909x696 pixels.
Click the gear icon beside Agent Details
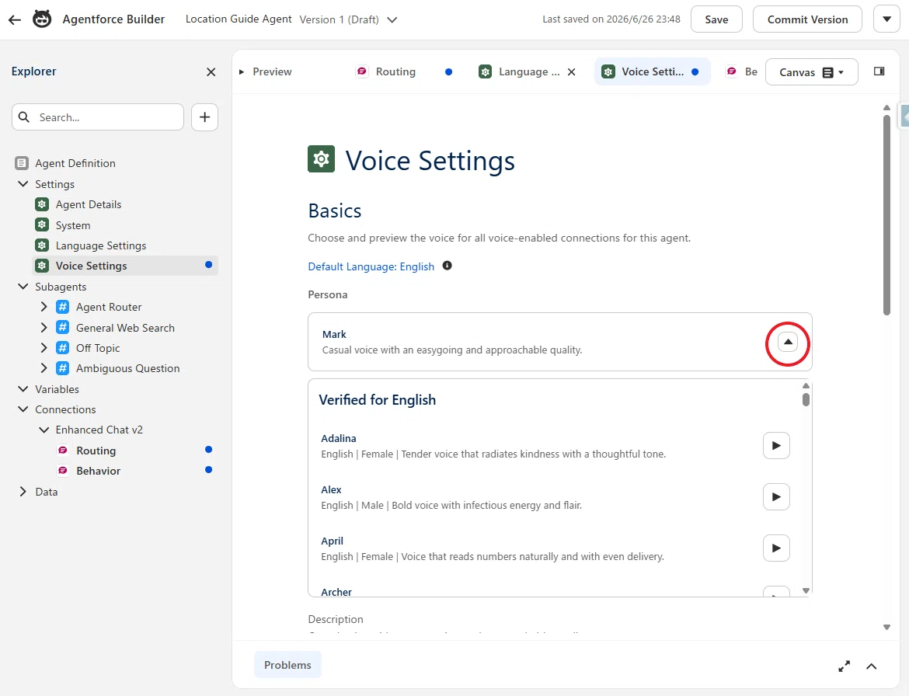(x=42, y=204)
